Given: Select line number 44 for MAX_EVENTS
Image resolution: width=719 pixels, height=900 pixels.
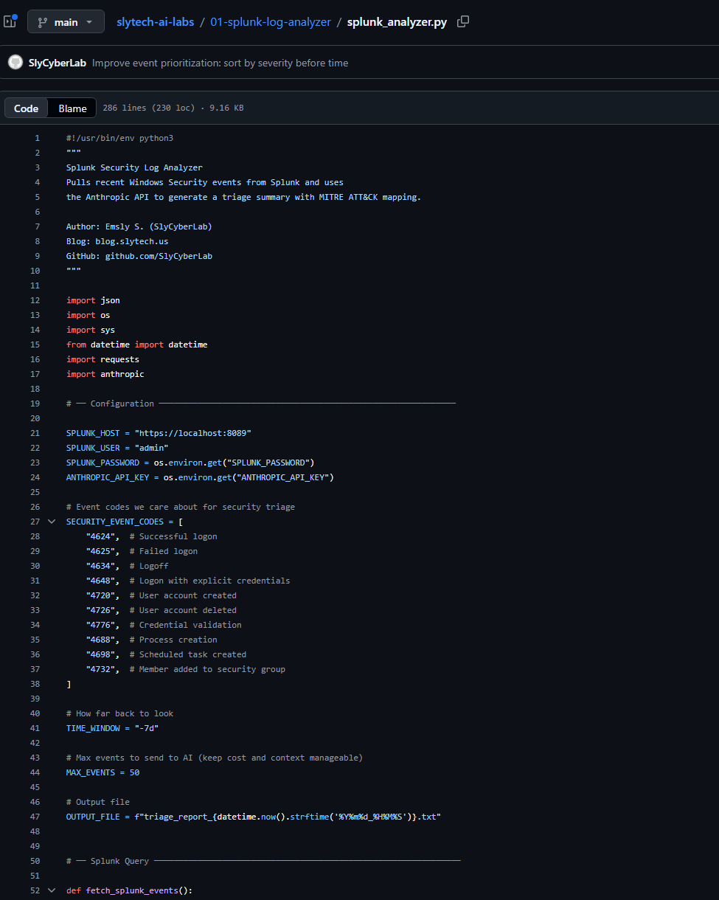Looking at the screenshot, I should click(x=35, y=772).
